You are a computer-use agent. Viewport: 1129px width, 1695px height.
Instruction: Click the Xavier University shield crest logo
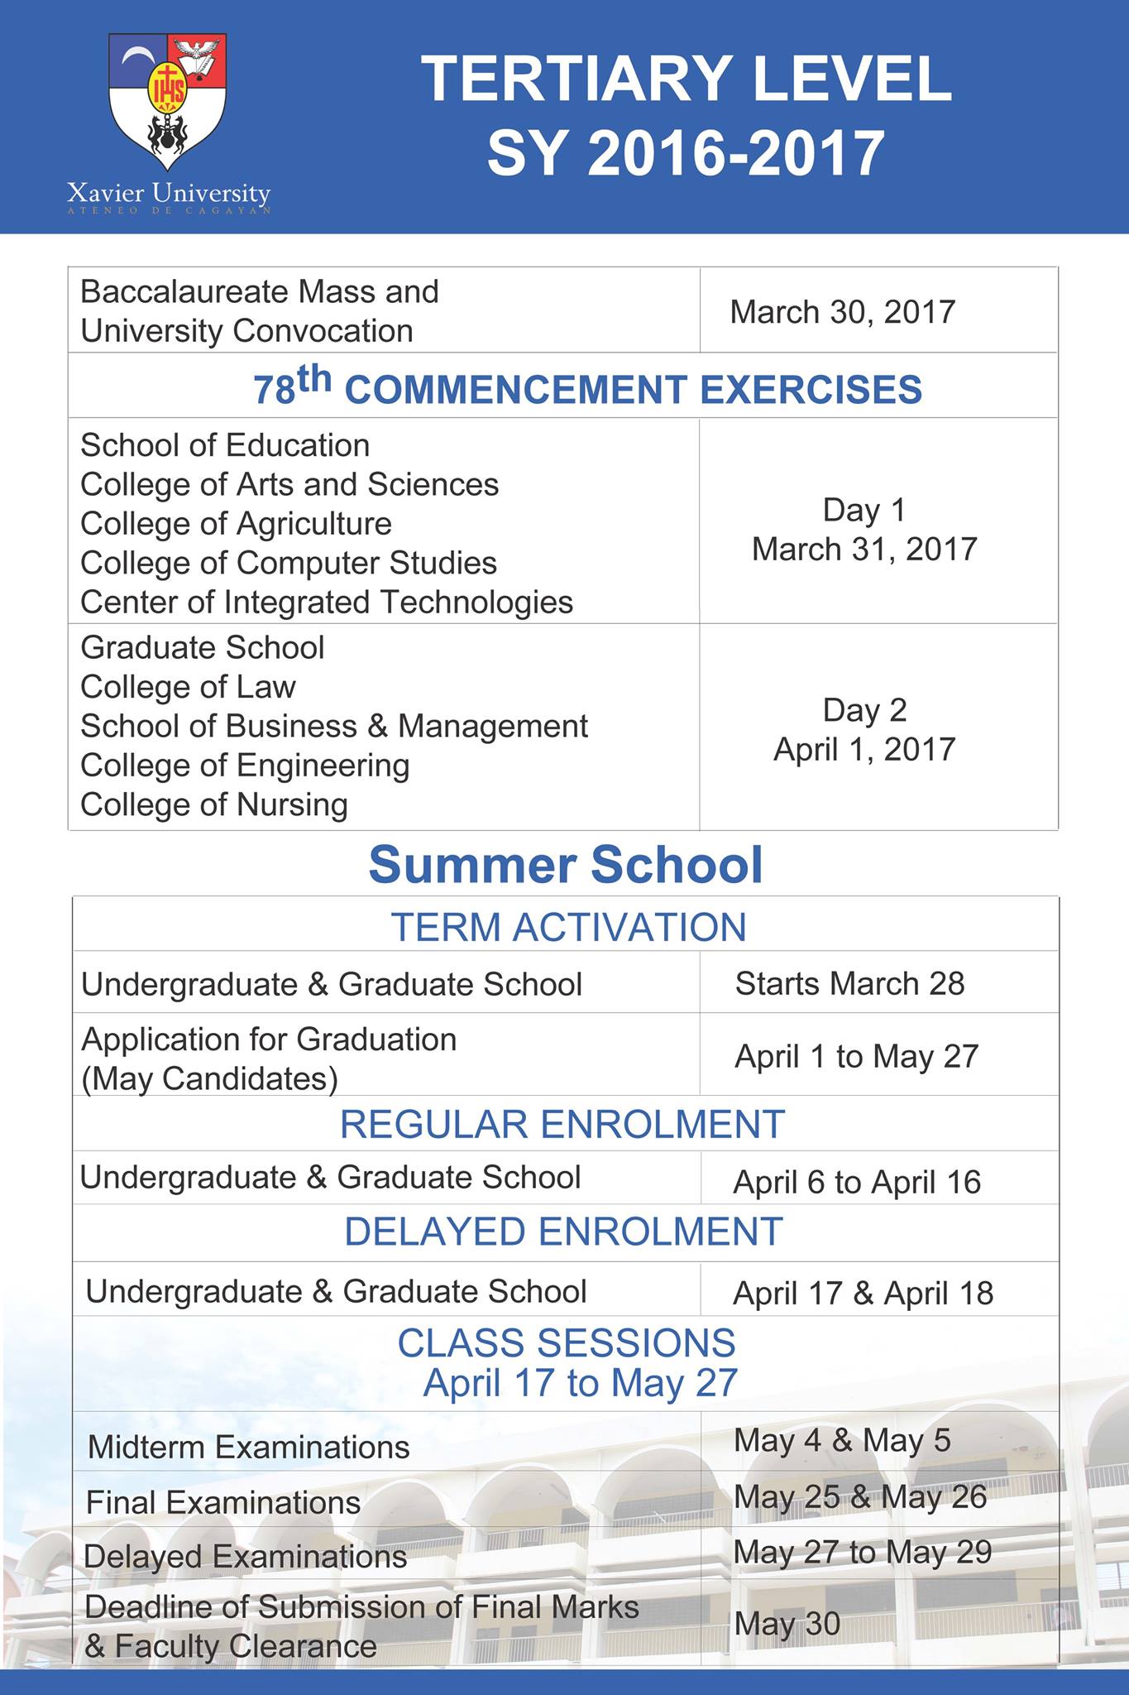pyautogui.click(x=168, y=103)
